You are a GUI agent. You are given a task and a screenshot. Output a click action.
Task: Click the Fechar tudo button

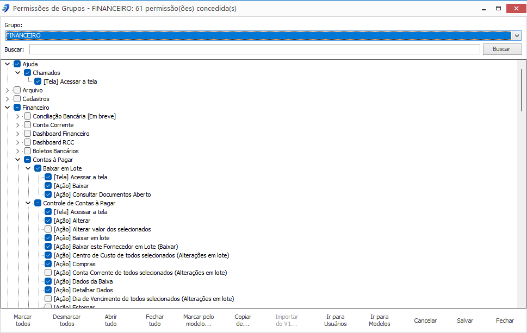pos(154,321)
